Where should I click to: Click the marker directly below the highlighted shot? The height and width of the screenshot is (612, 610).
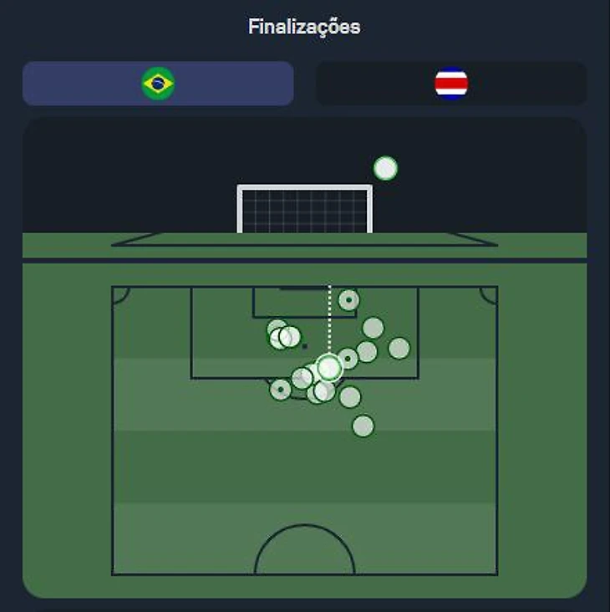pyautogui.click(x=325, y=390)
